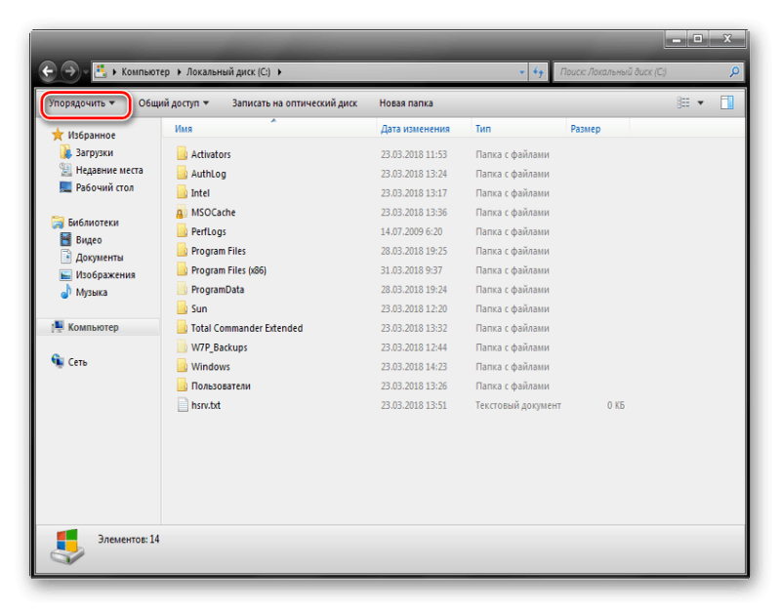This screenshot has width=781, height=610.
Task: Click the Сеть item in sidebar
Action: (77, 362)
